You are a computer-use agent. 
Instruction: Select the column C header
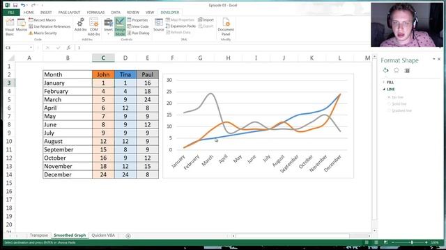[x=103, y=58]
